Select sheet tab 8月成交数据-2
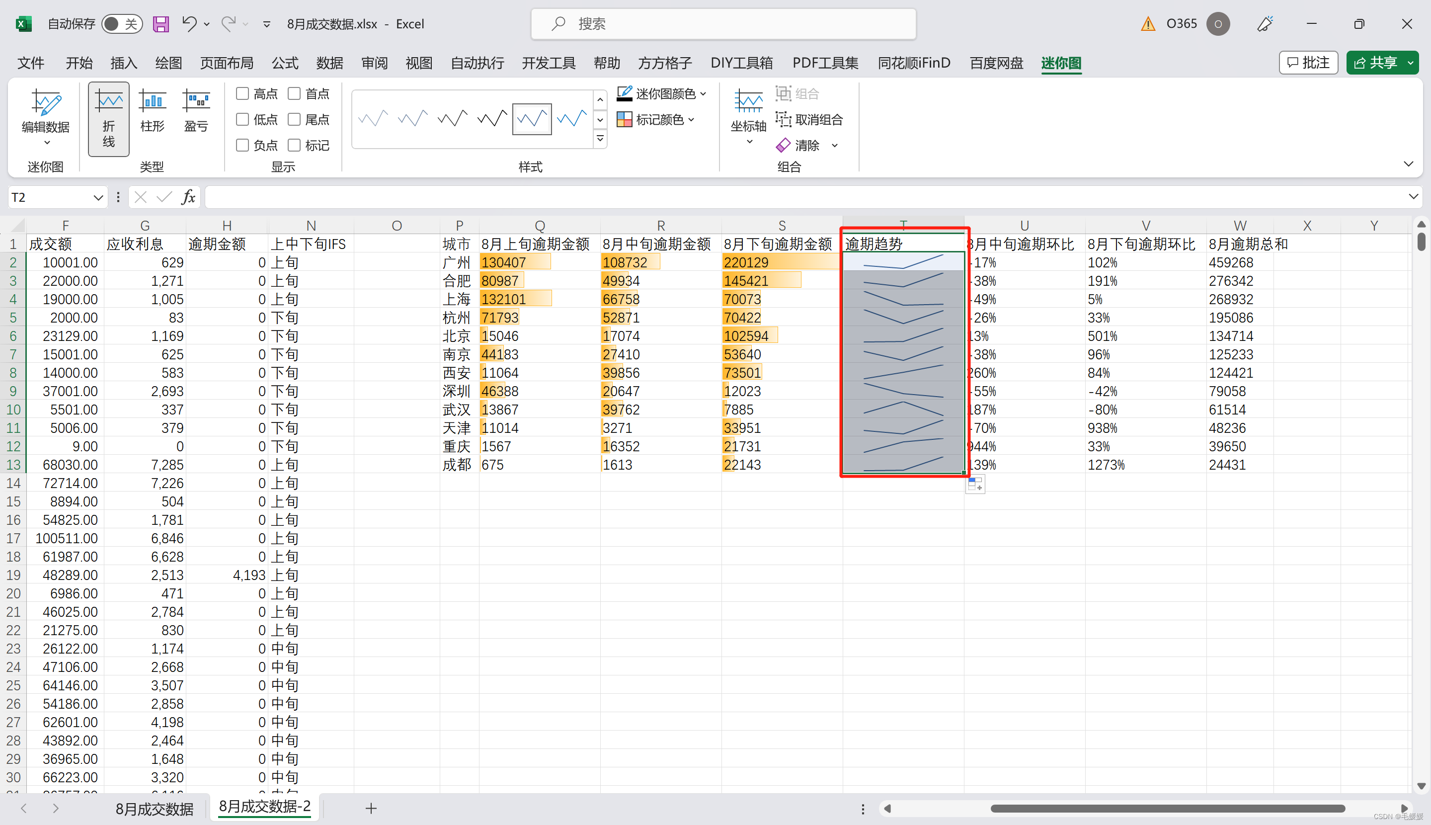The image size is (1431, 825). coord(264,807)
